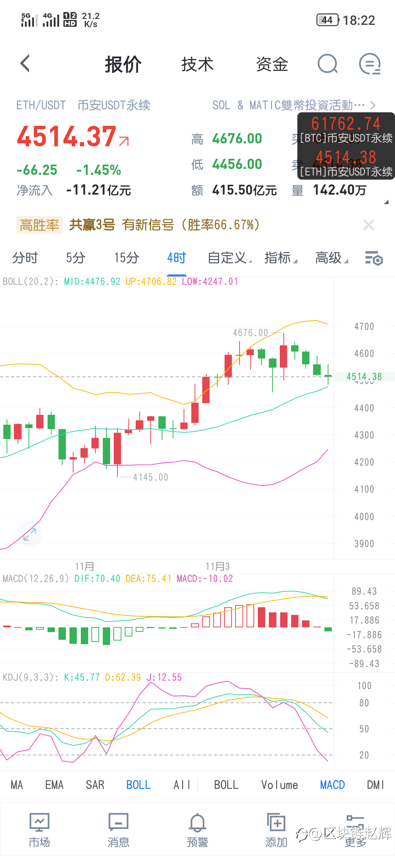This screenshot has height=856, width=395.
Task: Tap the back arrow icon
Action: tap(25, 64)
